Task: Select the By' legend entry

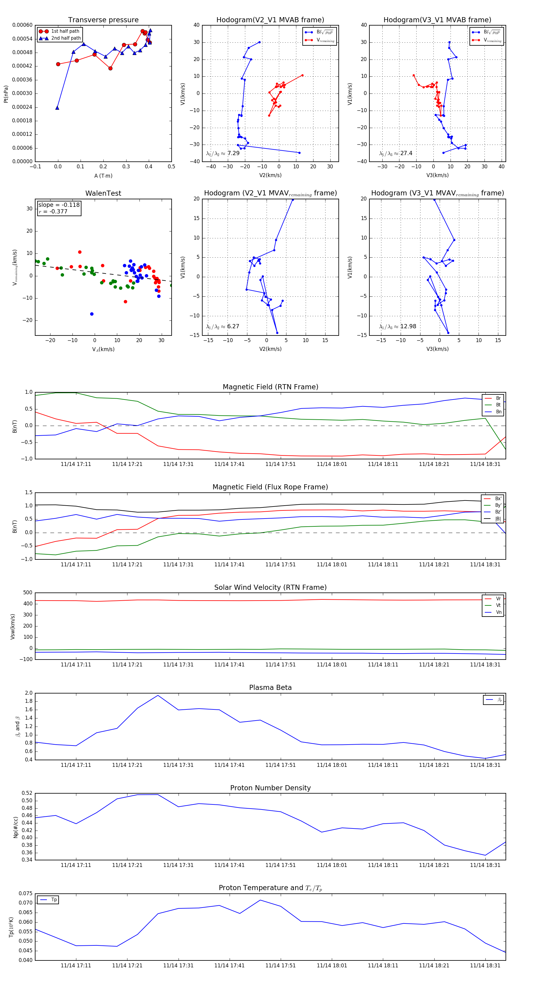Action: point(493,505)
